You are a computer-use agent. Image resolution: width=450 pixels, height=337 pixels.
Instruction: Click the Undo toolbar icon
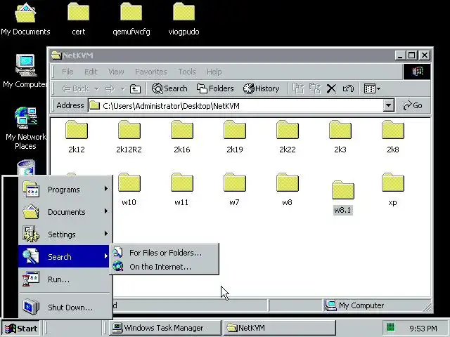point(348,89)
